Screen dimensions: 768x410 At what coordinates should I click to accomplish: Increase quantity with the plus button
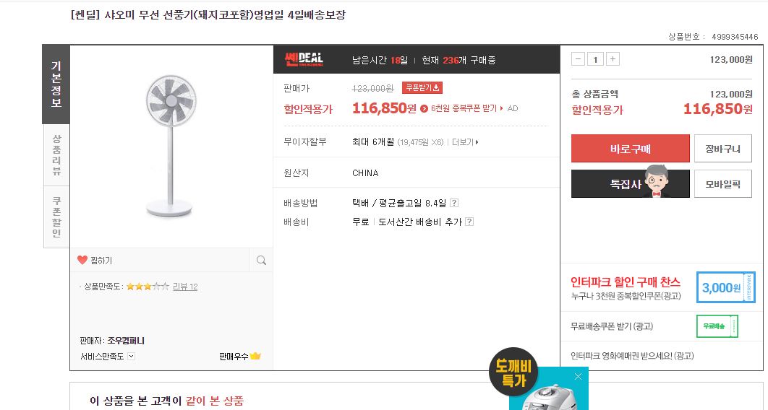click(x=613, y=59)
